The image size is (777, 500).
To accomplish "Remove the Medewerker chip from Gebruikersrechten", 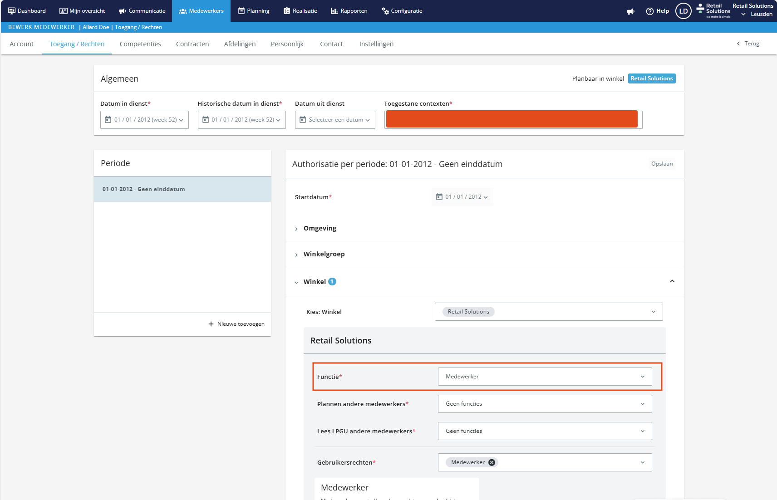I will click(492, 462).
